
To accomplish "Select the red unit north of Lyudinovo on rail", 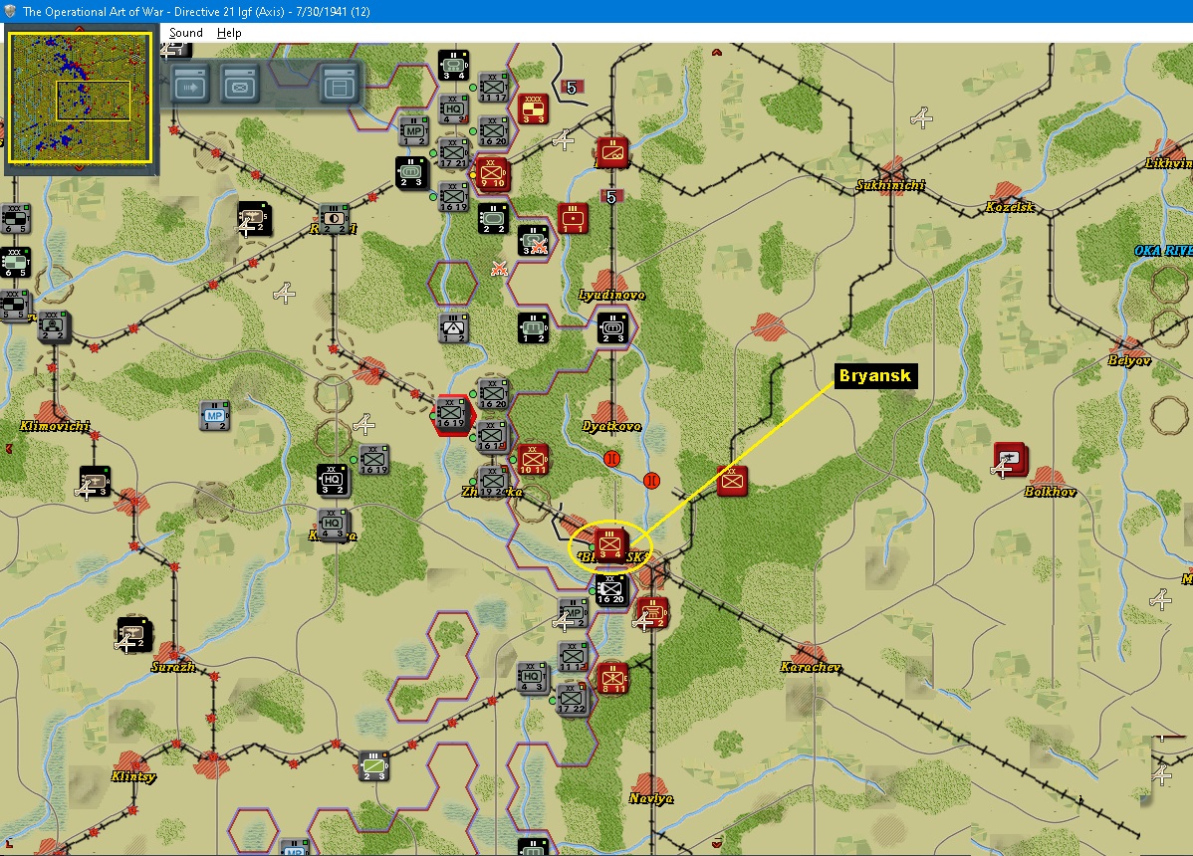I will (611, 153).
